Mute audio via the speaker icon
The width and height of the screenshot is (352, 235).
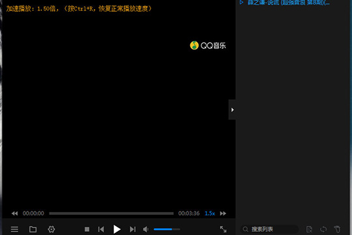point(146,229)
